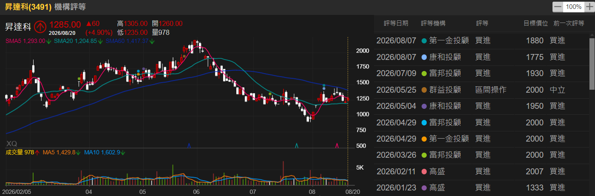The image size is (595, 196).
Task: Sort by 評等日期 column header
Action: [x=396, y=23]
